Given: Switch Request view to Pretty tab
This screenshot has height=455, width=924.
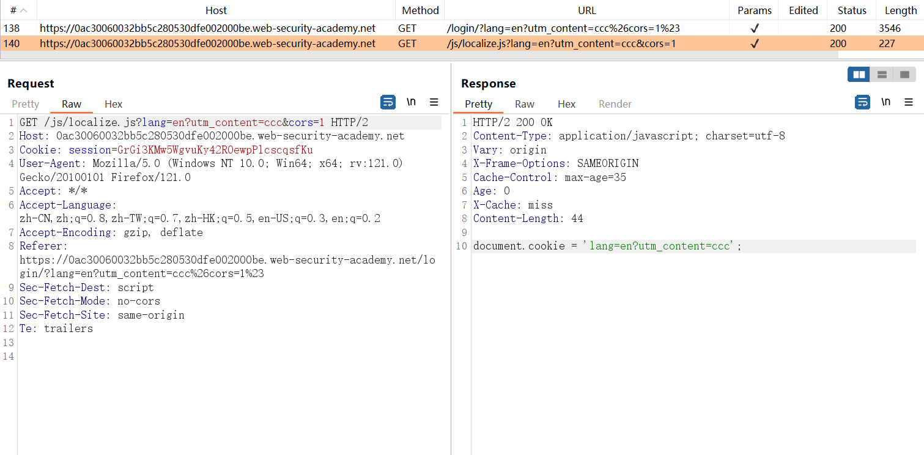Looking at the screenshot, I should [x=26, y=104].
